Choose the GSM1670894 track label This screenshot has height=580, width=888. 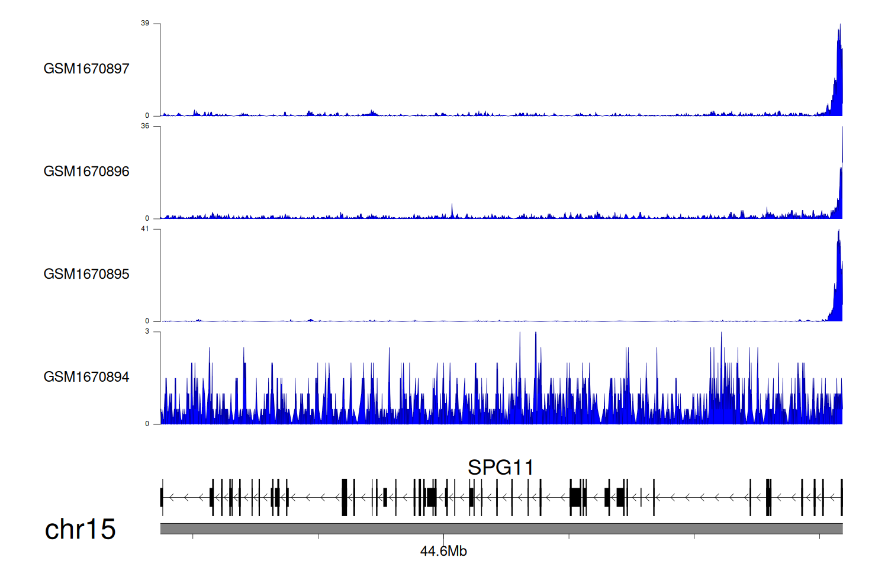click(86, 377)
